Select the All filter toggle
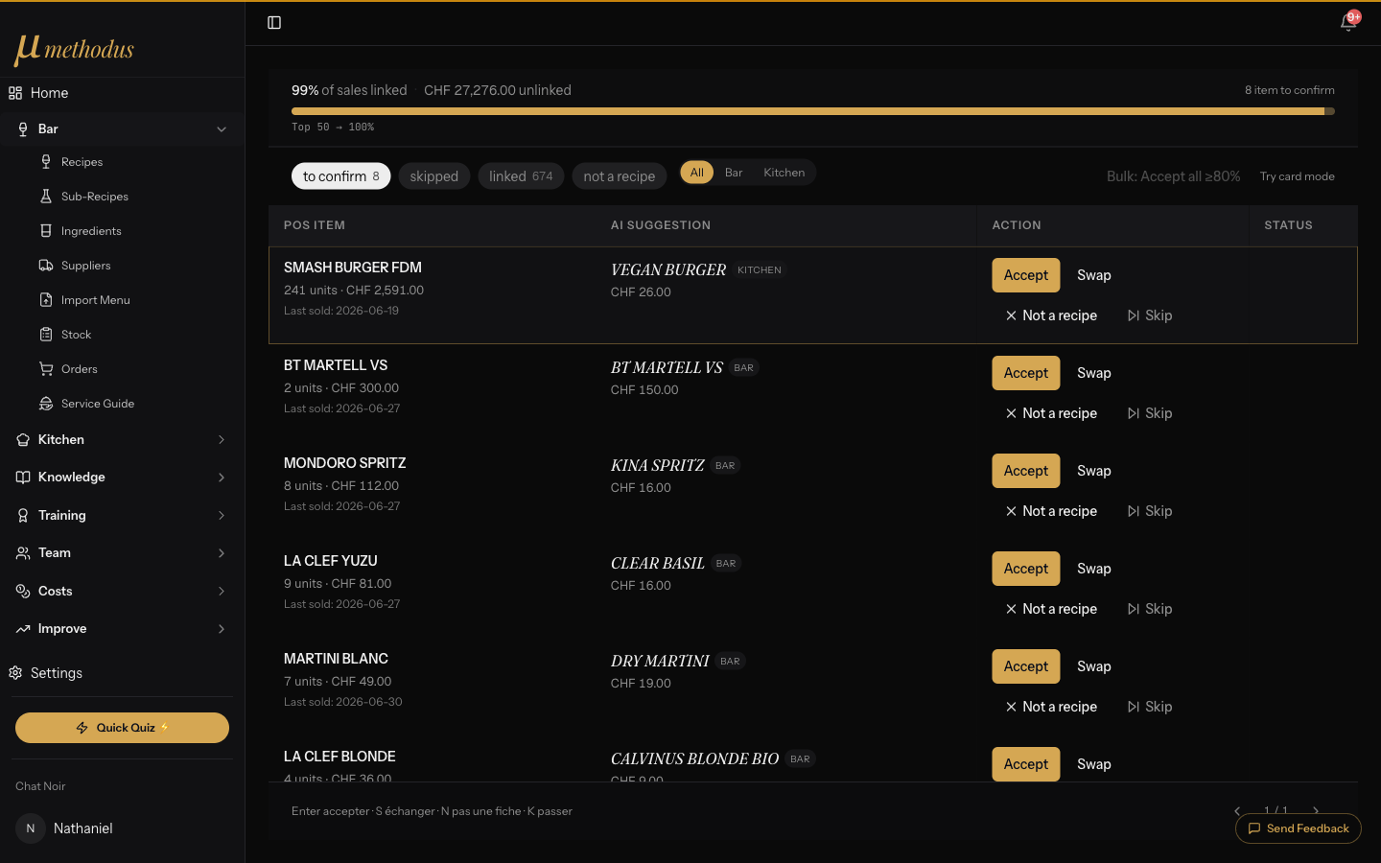The height and width of the screenshot is (863, 1381). point(697,173)
